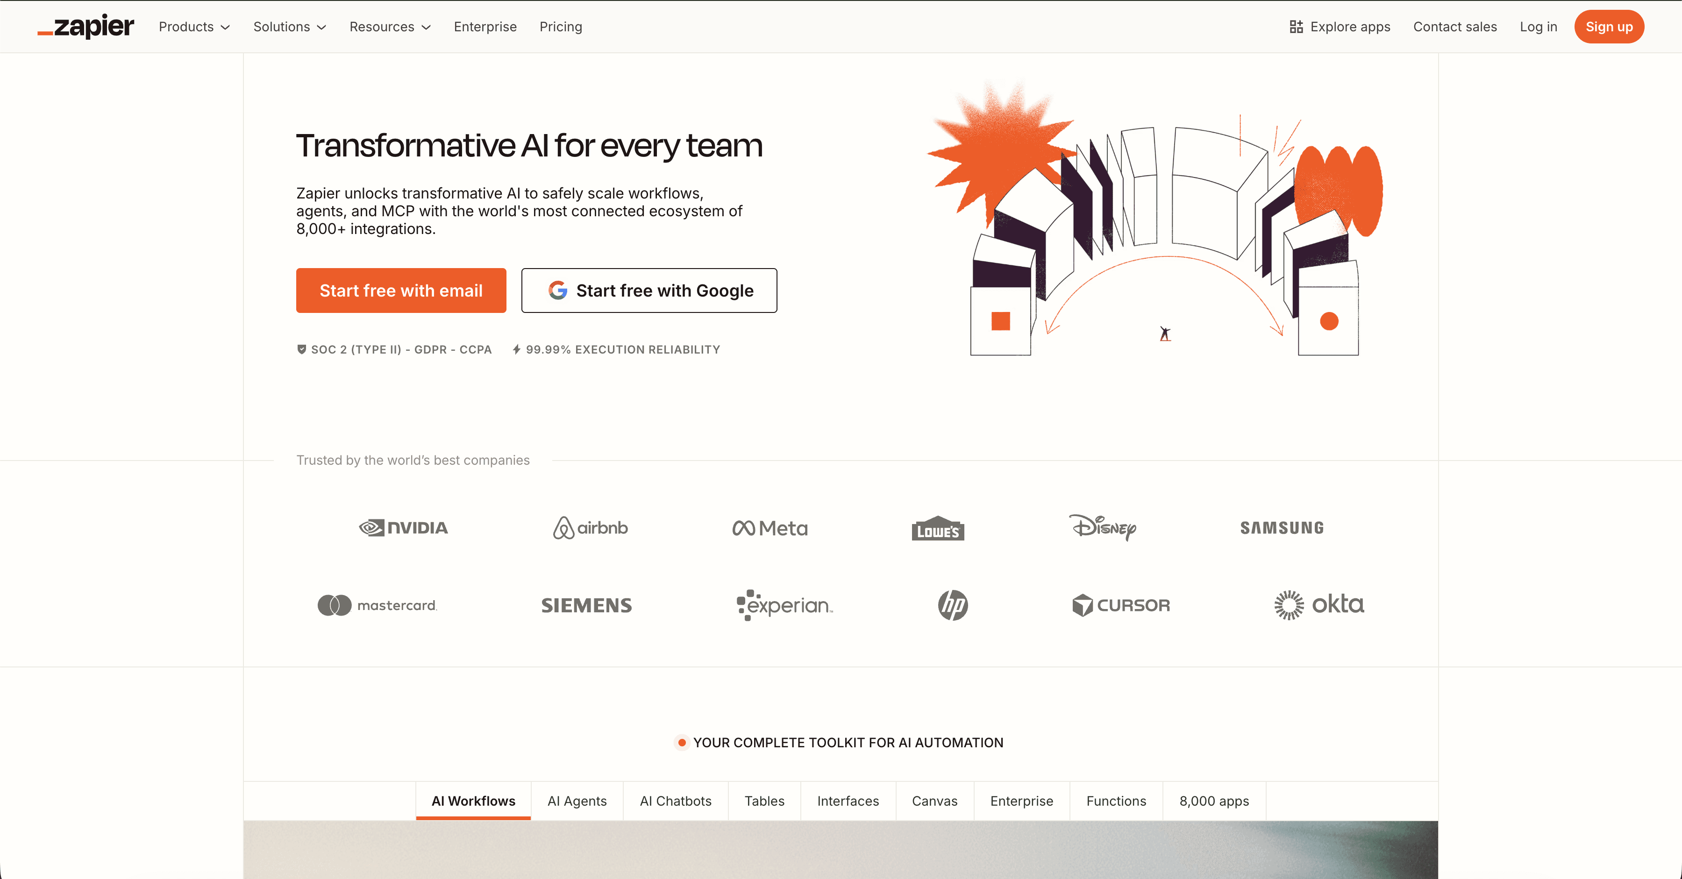Click Start free with Google button
Viewport: 1682px width, 879px height.
point(649,291)
